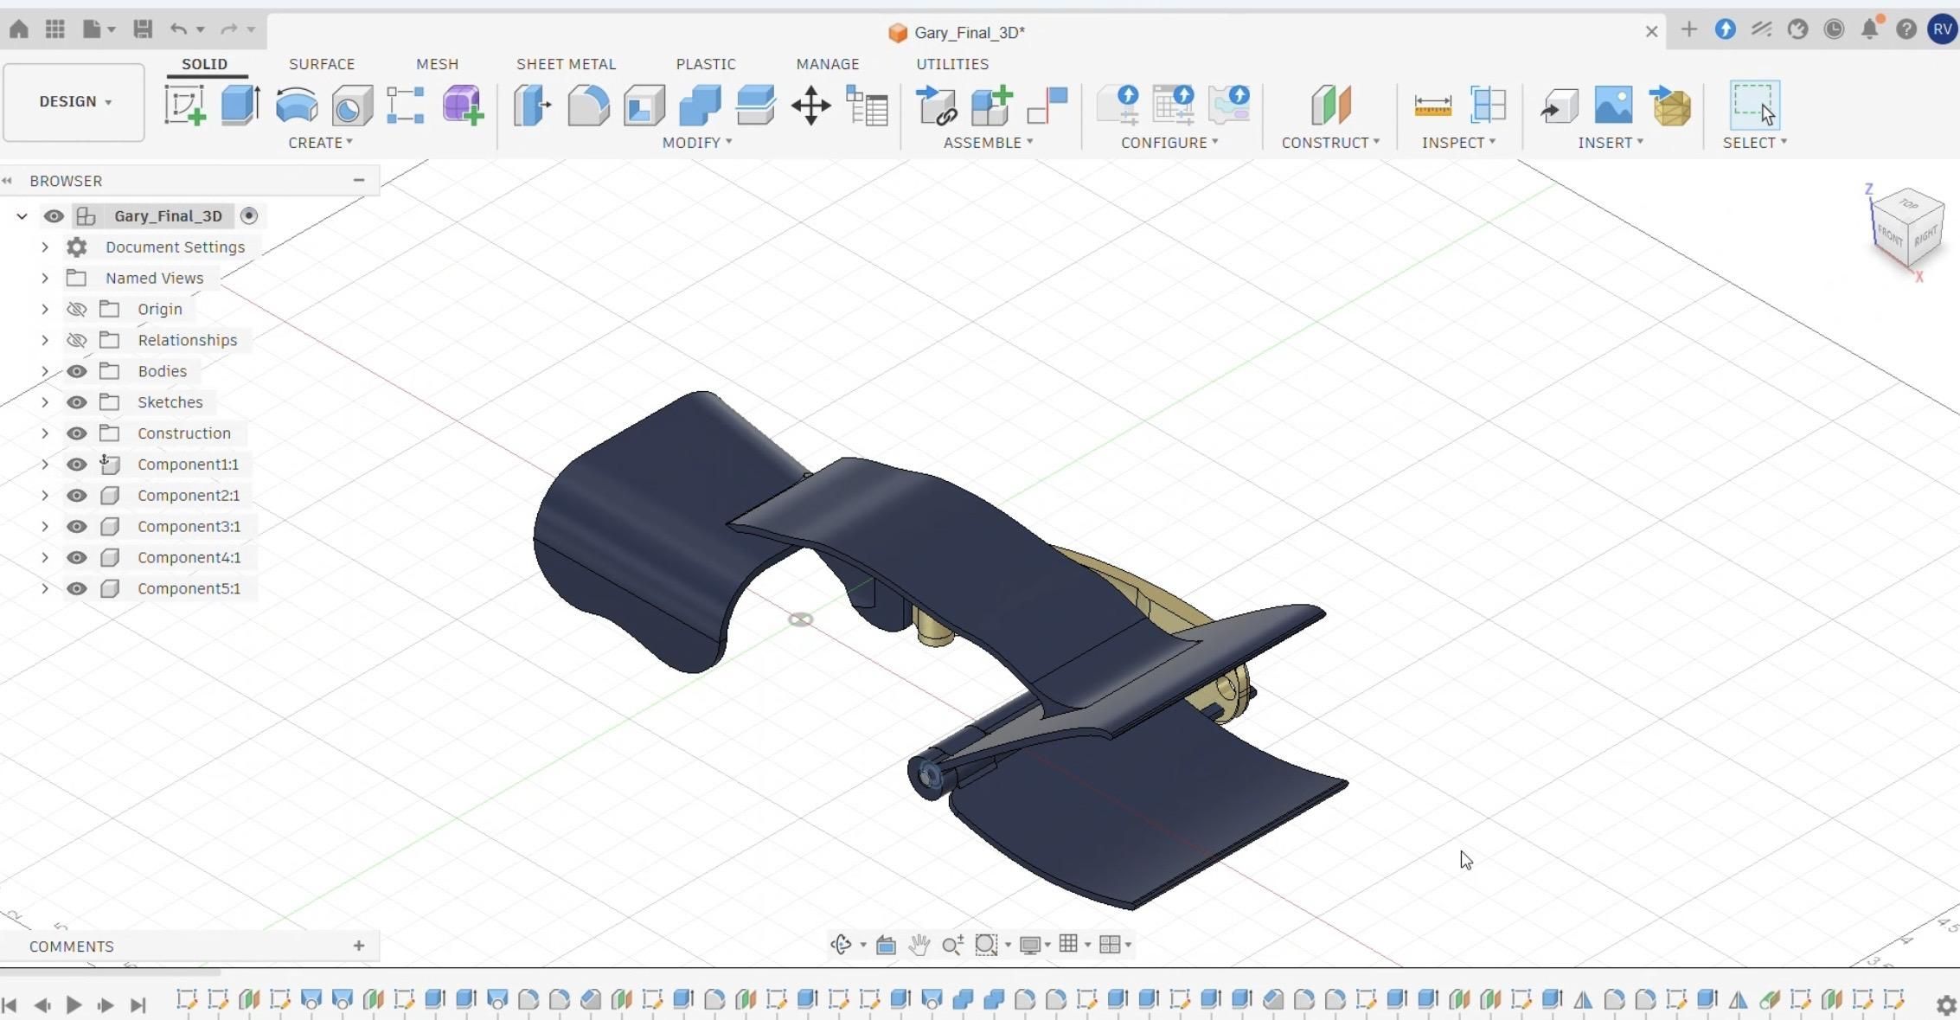This screenshot has height=1020, width=1960.
Task: Activate the Extrude tool
Action: 240,106
